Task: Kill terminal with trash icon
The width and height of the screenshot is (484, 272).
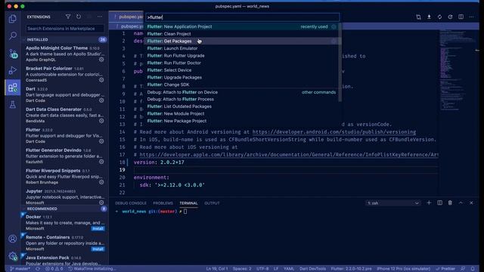Action: (450, 202)
